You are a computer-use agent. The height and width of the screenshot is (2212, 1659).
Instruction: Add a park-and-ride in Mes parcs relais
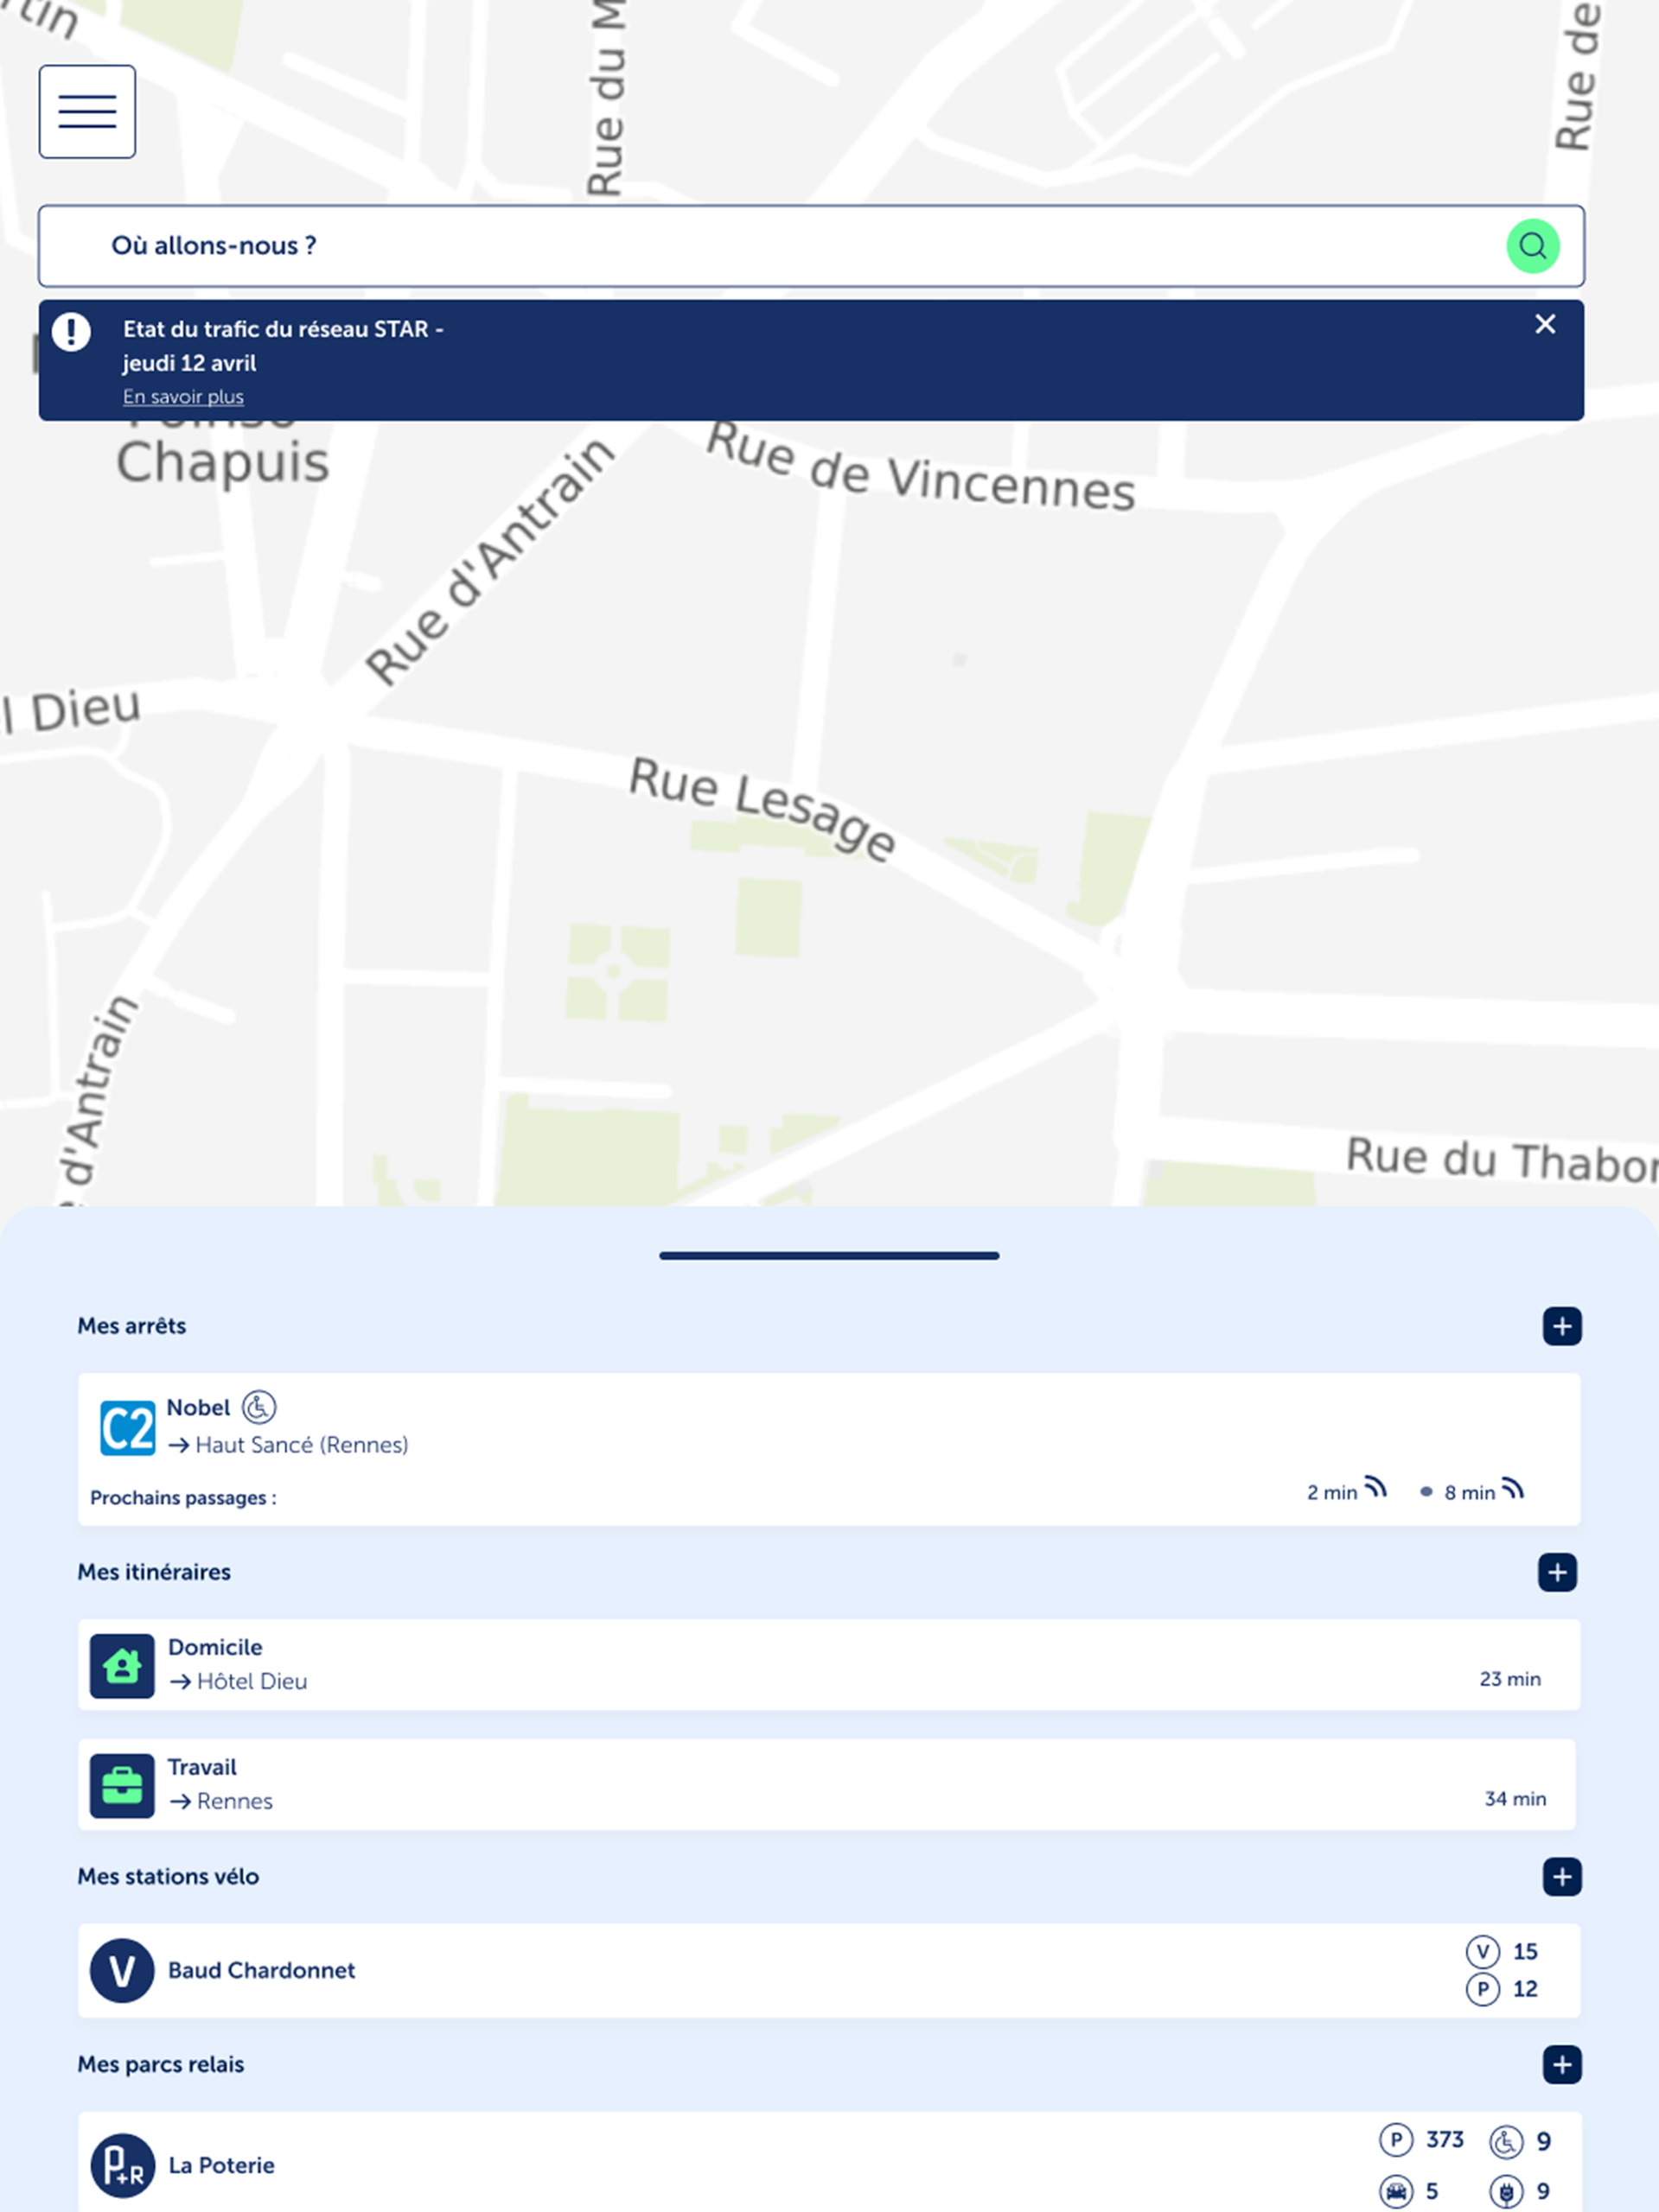tap(1561, 2064)
